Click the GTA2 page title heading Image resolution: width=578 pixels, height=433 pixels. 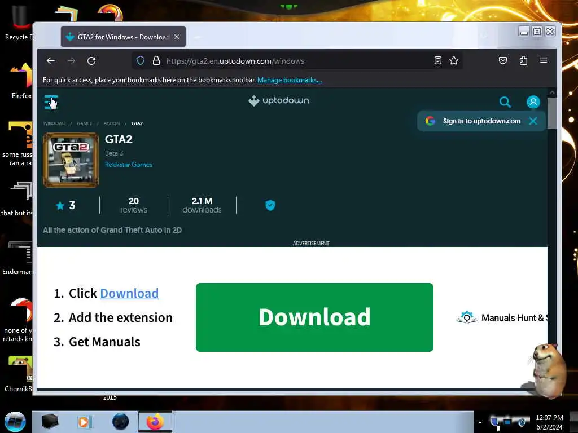(x=119, y=140)
